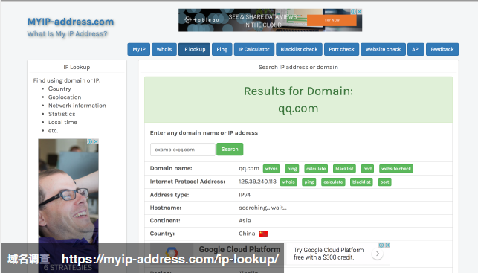Select the IP lookup nav tab

tap(194, 49)
